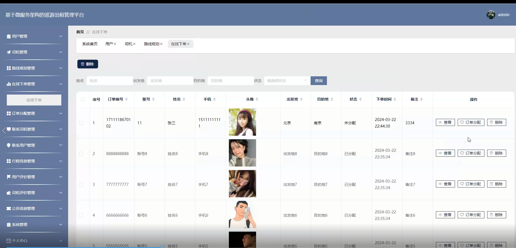This screenshot has height=248, width=516.
Task: Select 在线下单 submenu item
Action: (34, 100)
